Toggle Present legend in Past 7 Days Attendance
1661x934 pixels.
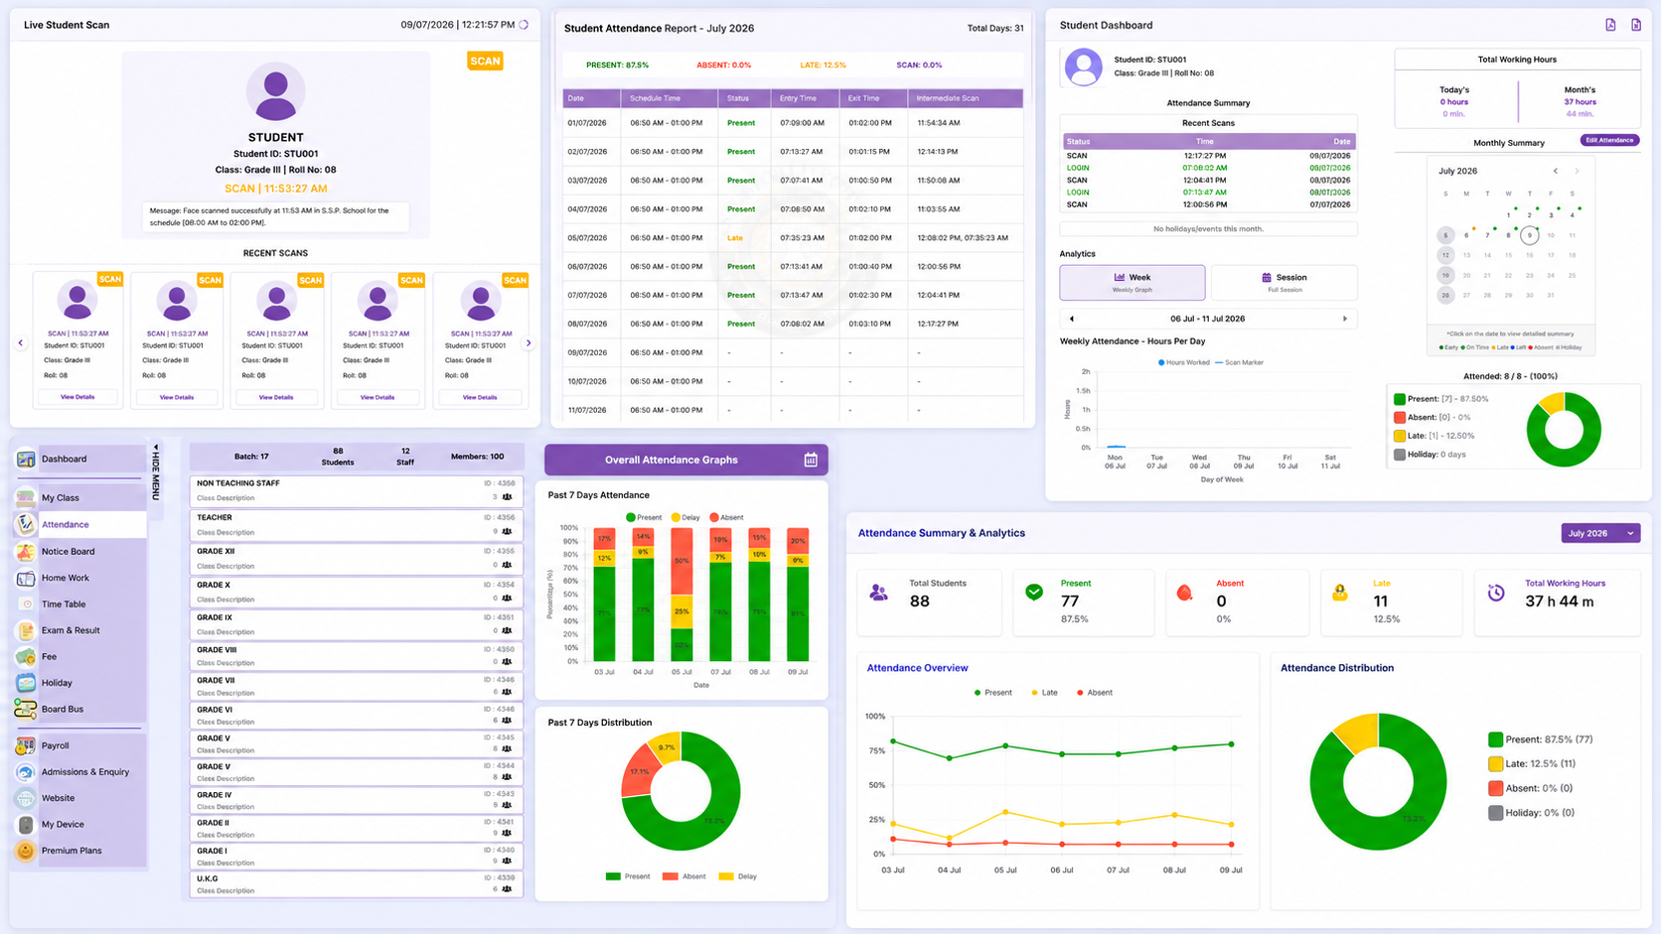point(644,517)
